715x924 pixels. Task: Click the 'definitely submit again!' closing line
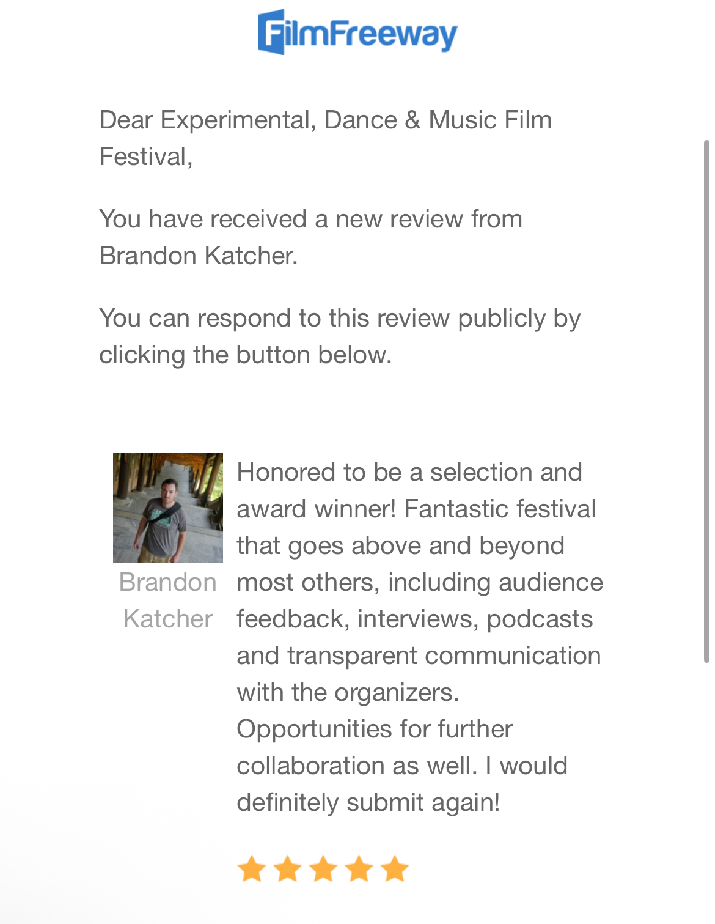point(368,802)
